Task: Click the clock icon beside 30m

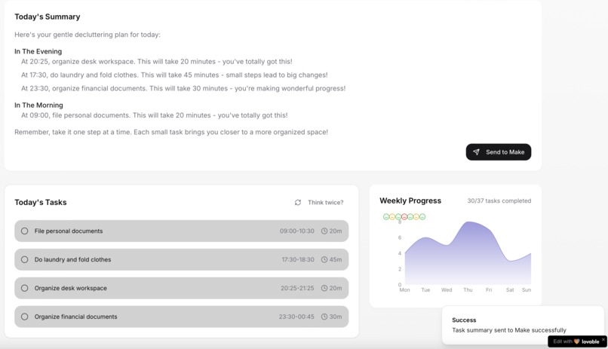Action: coord(324,317)
